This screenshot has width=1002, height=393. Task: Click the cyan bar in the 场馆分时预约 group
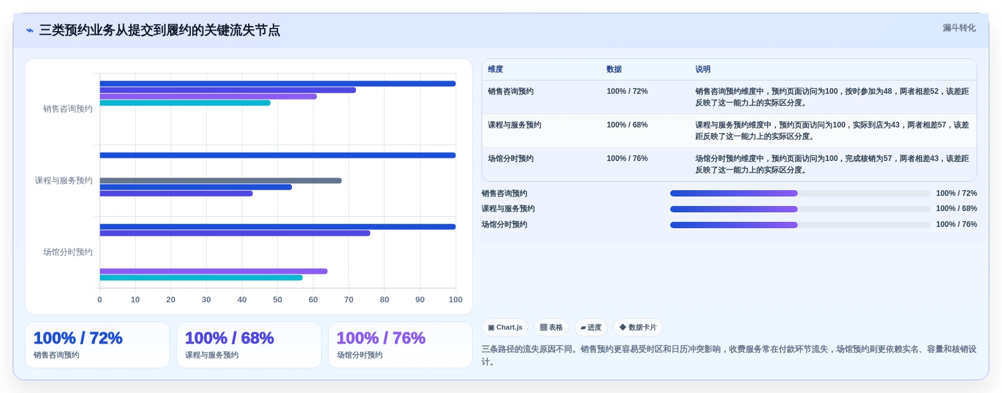(x=201, y=278)
